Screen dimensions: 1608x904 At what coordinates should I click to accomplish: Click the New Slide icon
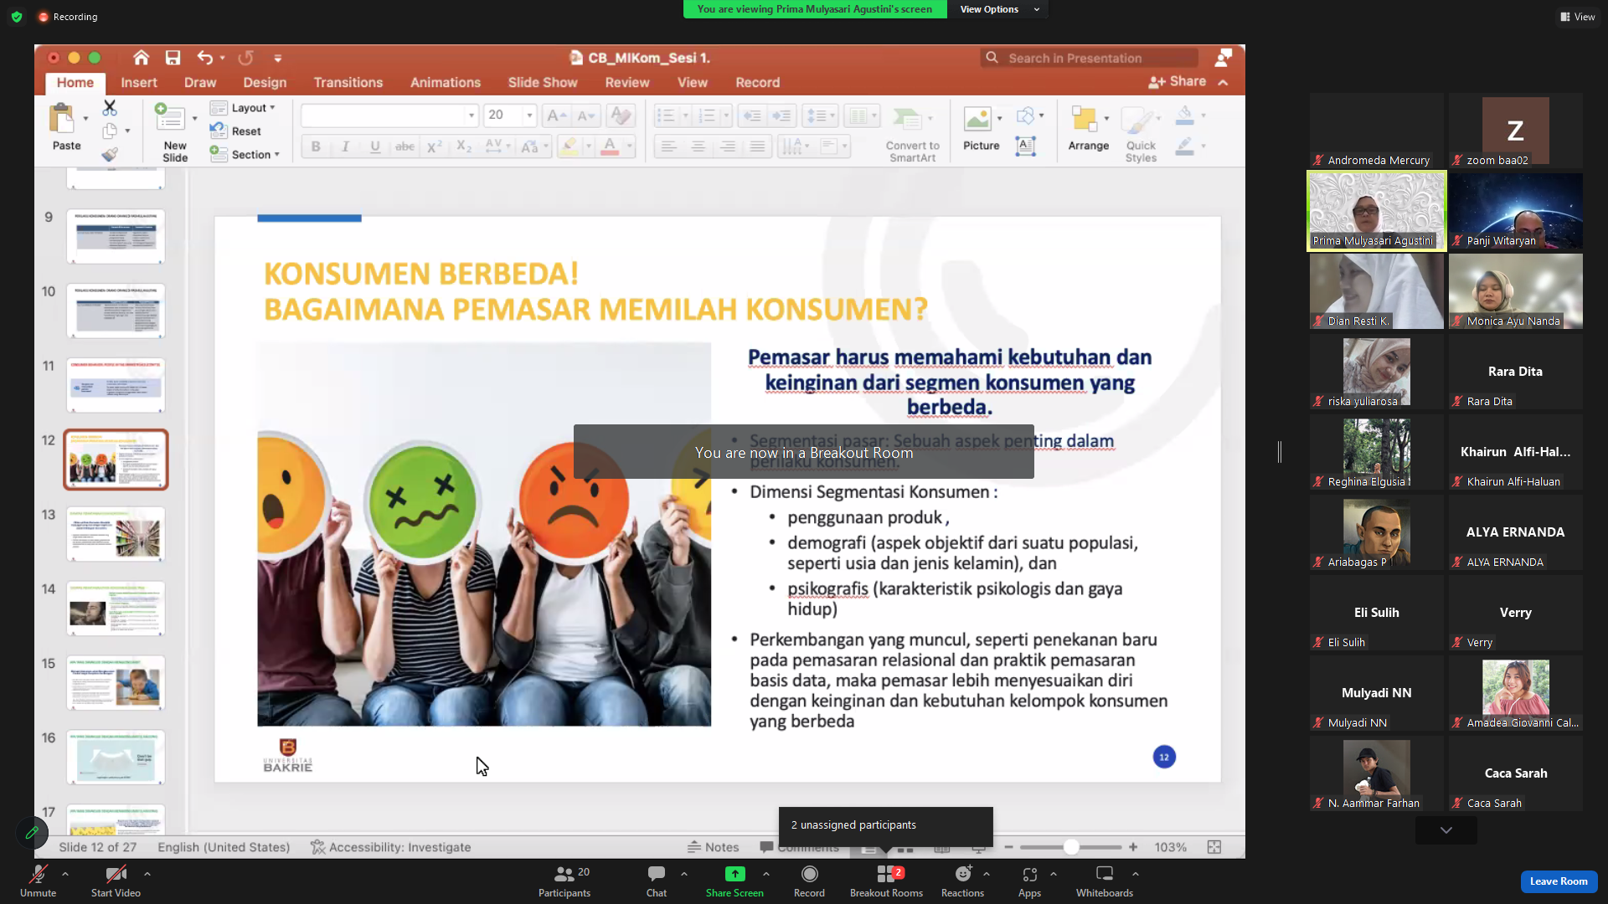pyautogui.click(x=170, y=117)
